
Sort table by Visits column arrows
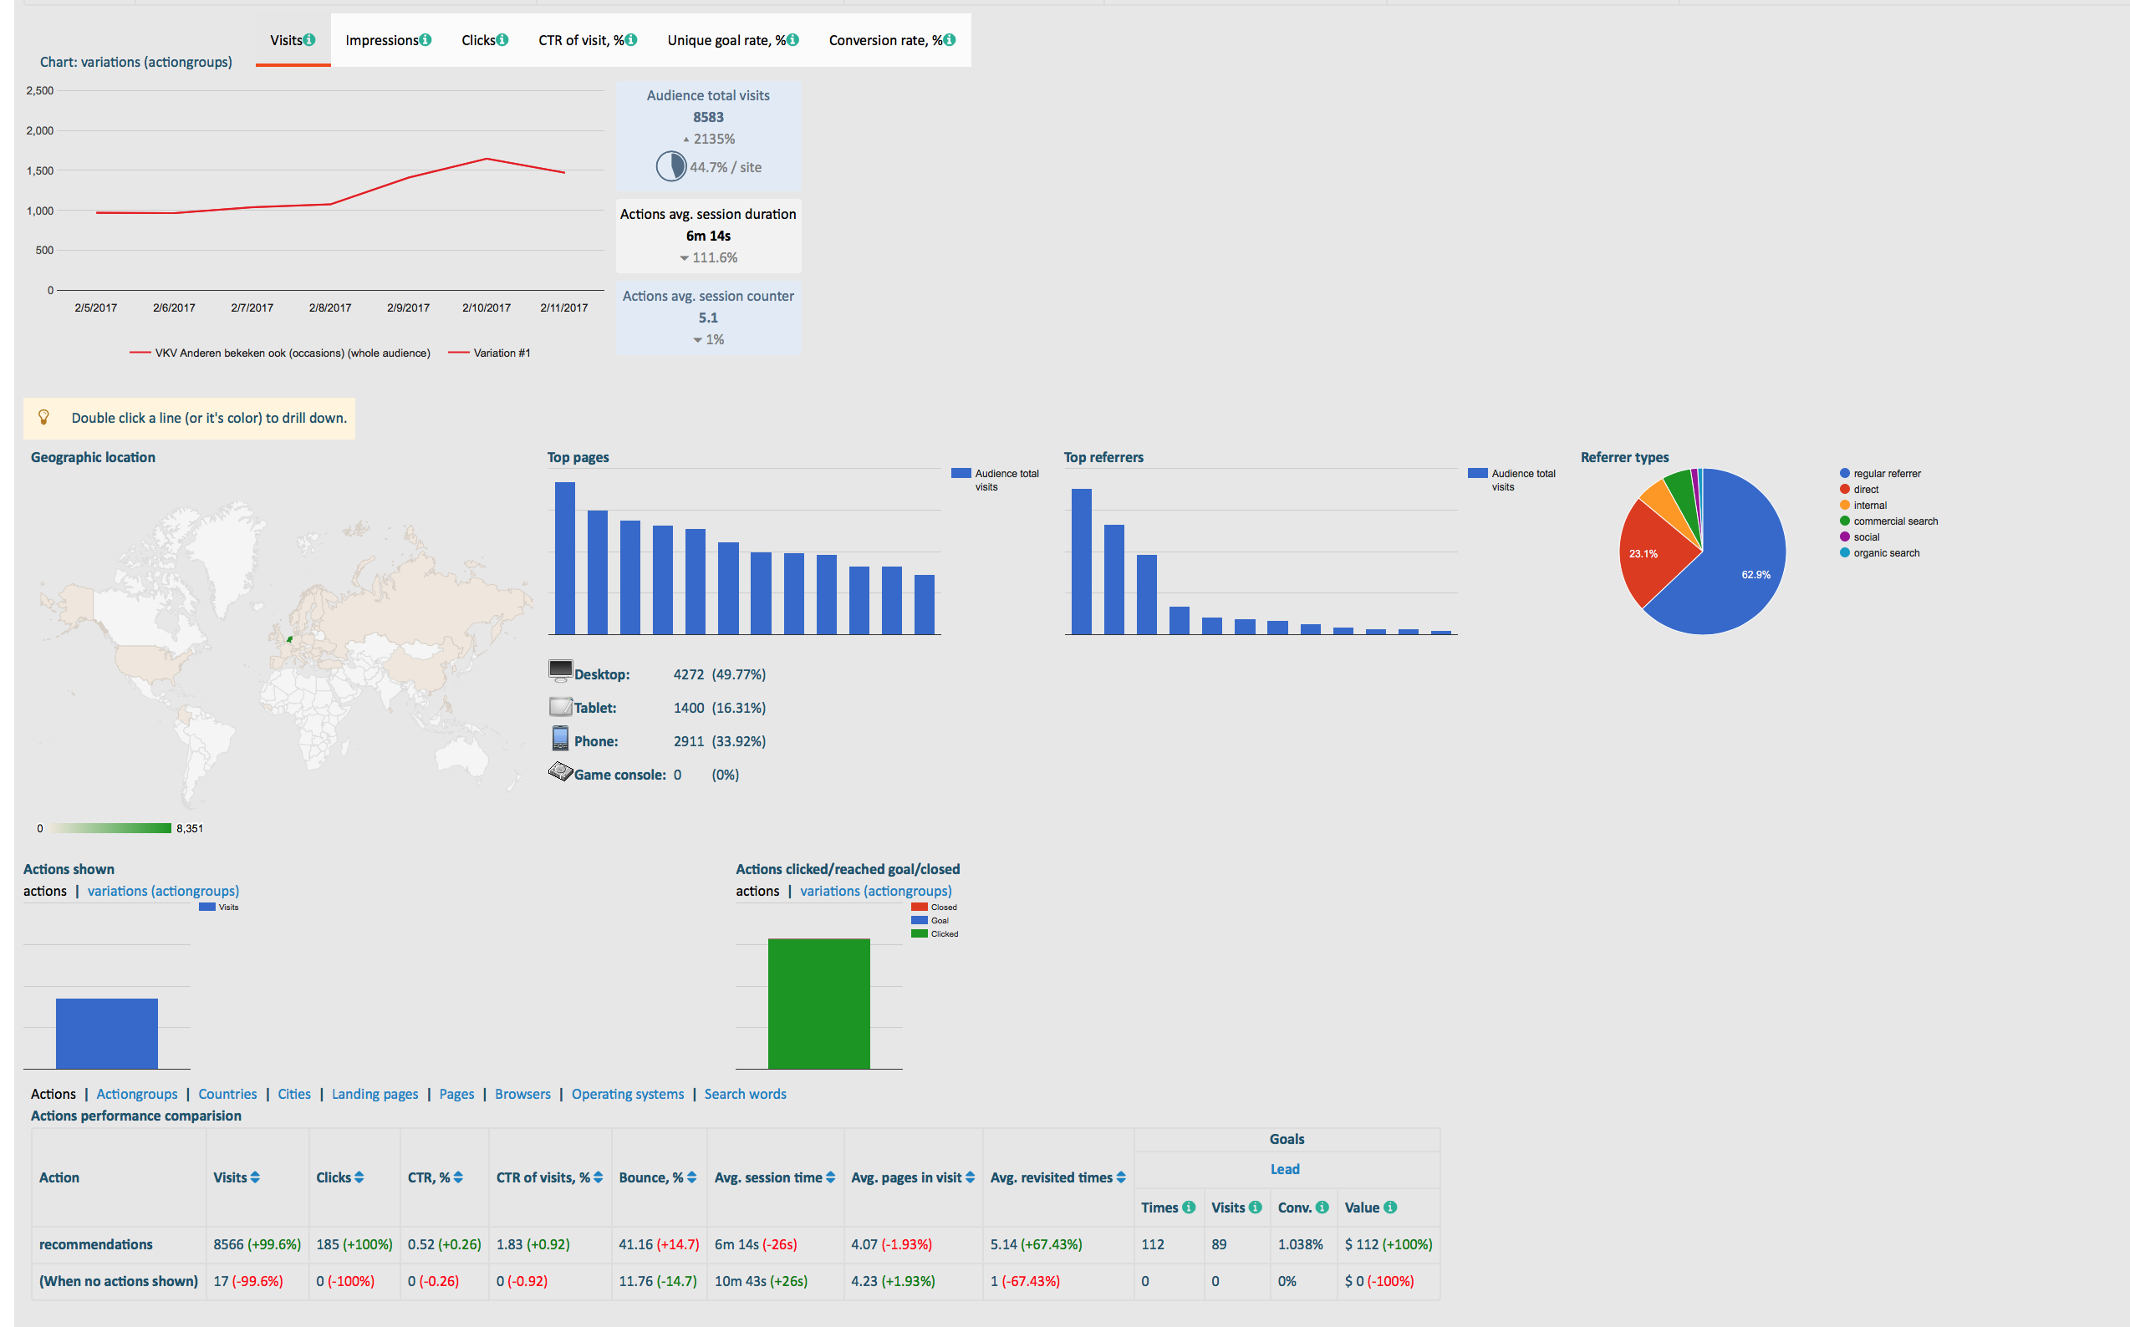click(x=256, y=1177)
